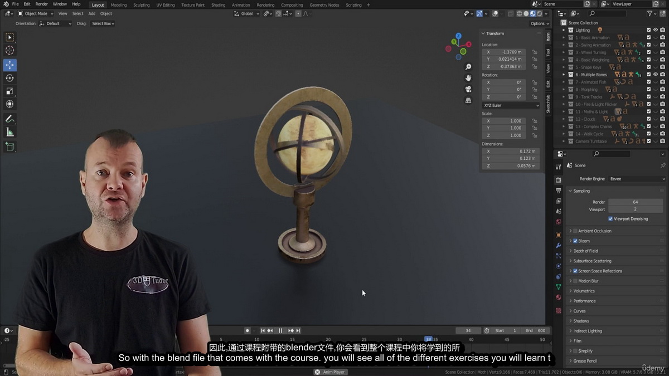Open the XYZ Euler rotation mode dropdown

point(511,105)
